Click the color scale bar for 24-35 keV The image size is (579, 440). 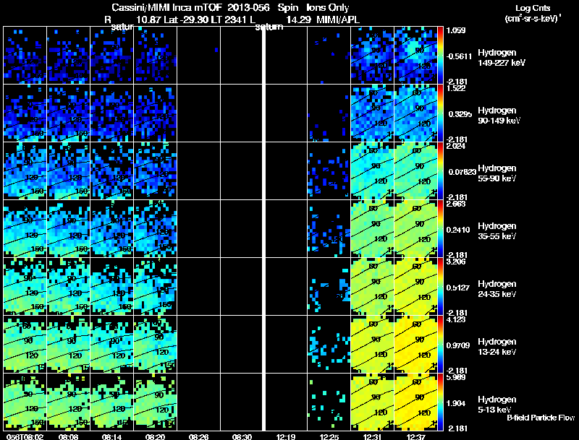(440, 287)
